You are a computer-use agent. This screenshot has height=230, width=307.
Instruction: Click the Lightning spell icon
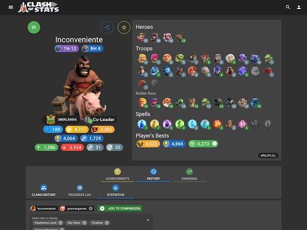point(142,124)
